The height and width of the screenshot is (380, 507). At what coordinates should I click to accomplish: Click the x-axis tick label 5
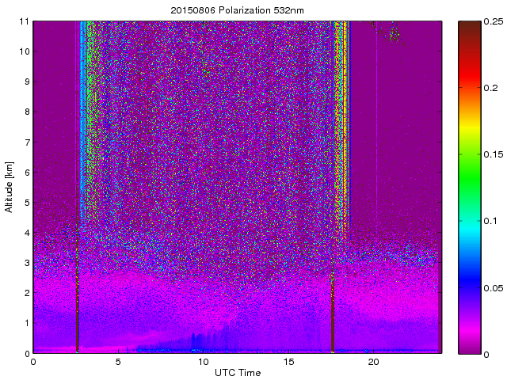tap(118, 362)
